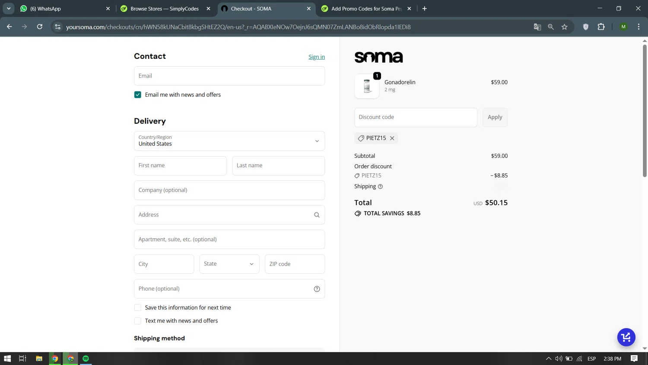The height and width of the screenshot is (365, 648).
Task: Click the Discount code field
Action: point(416,117)
